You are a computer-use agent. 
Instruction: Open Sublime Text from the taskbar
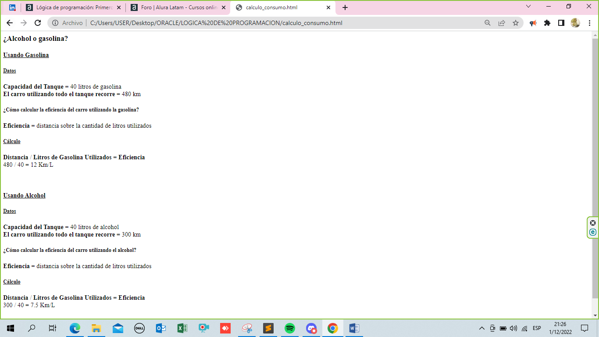tap(268, 328)
